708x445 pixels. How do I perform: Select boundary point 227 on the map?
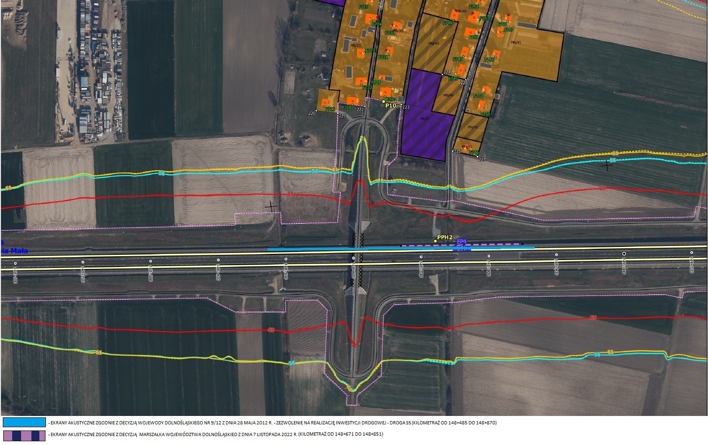pos(477,157)
